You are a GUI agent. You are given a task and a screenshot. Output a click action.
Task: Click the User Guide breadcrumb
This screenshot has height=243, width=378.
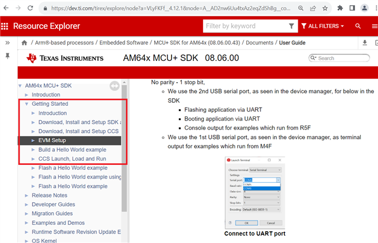[x=292, y=43]
